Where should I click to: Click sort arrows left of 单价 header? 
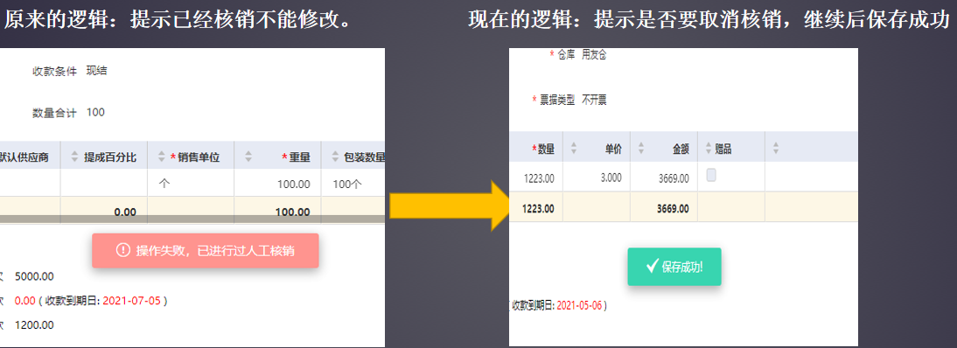pyautogui.click(x=574, y=148)
